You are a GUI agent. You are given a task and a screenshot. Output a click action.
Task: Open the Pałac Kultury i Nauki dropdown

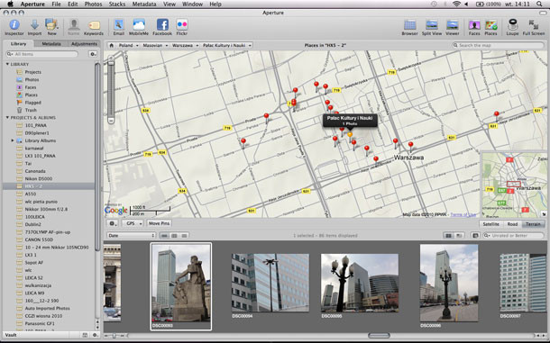(x=226, y=45)
